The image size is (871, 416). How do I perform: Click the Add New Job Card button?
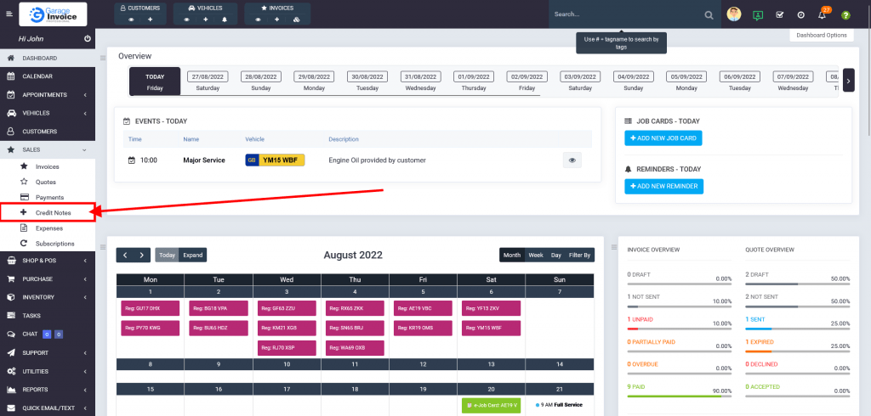click(x=663, y=138)
